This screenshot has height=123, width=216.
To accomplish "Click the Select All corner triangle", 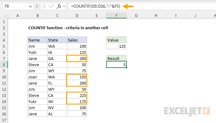I will (5, 15).
